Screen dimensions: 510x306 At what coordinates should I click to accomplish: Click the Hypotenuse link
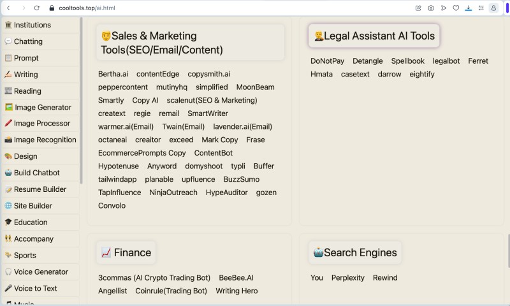119,166
